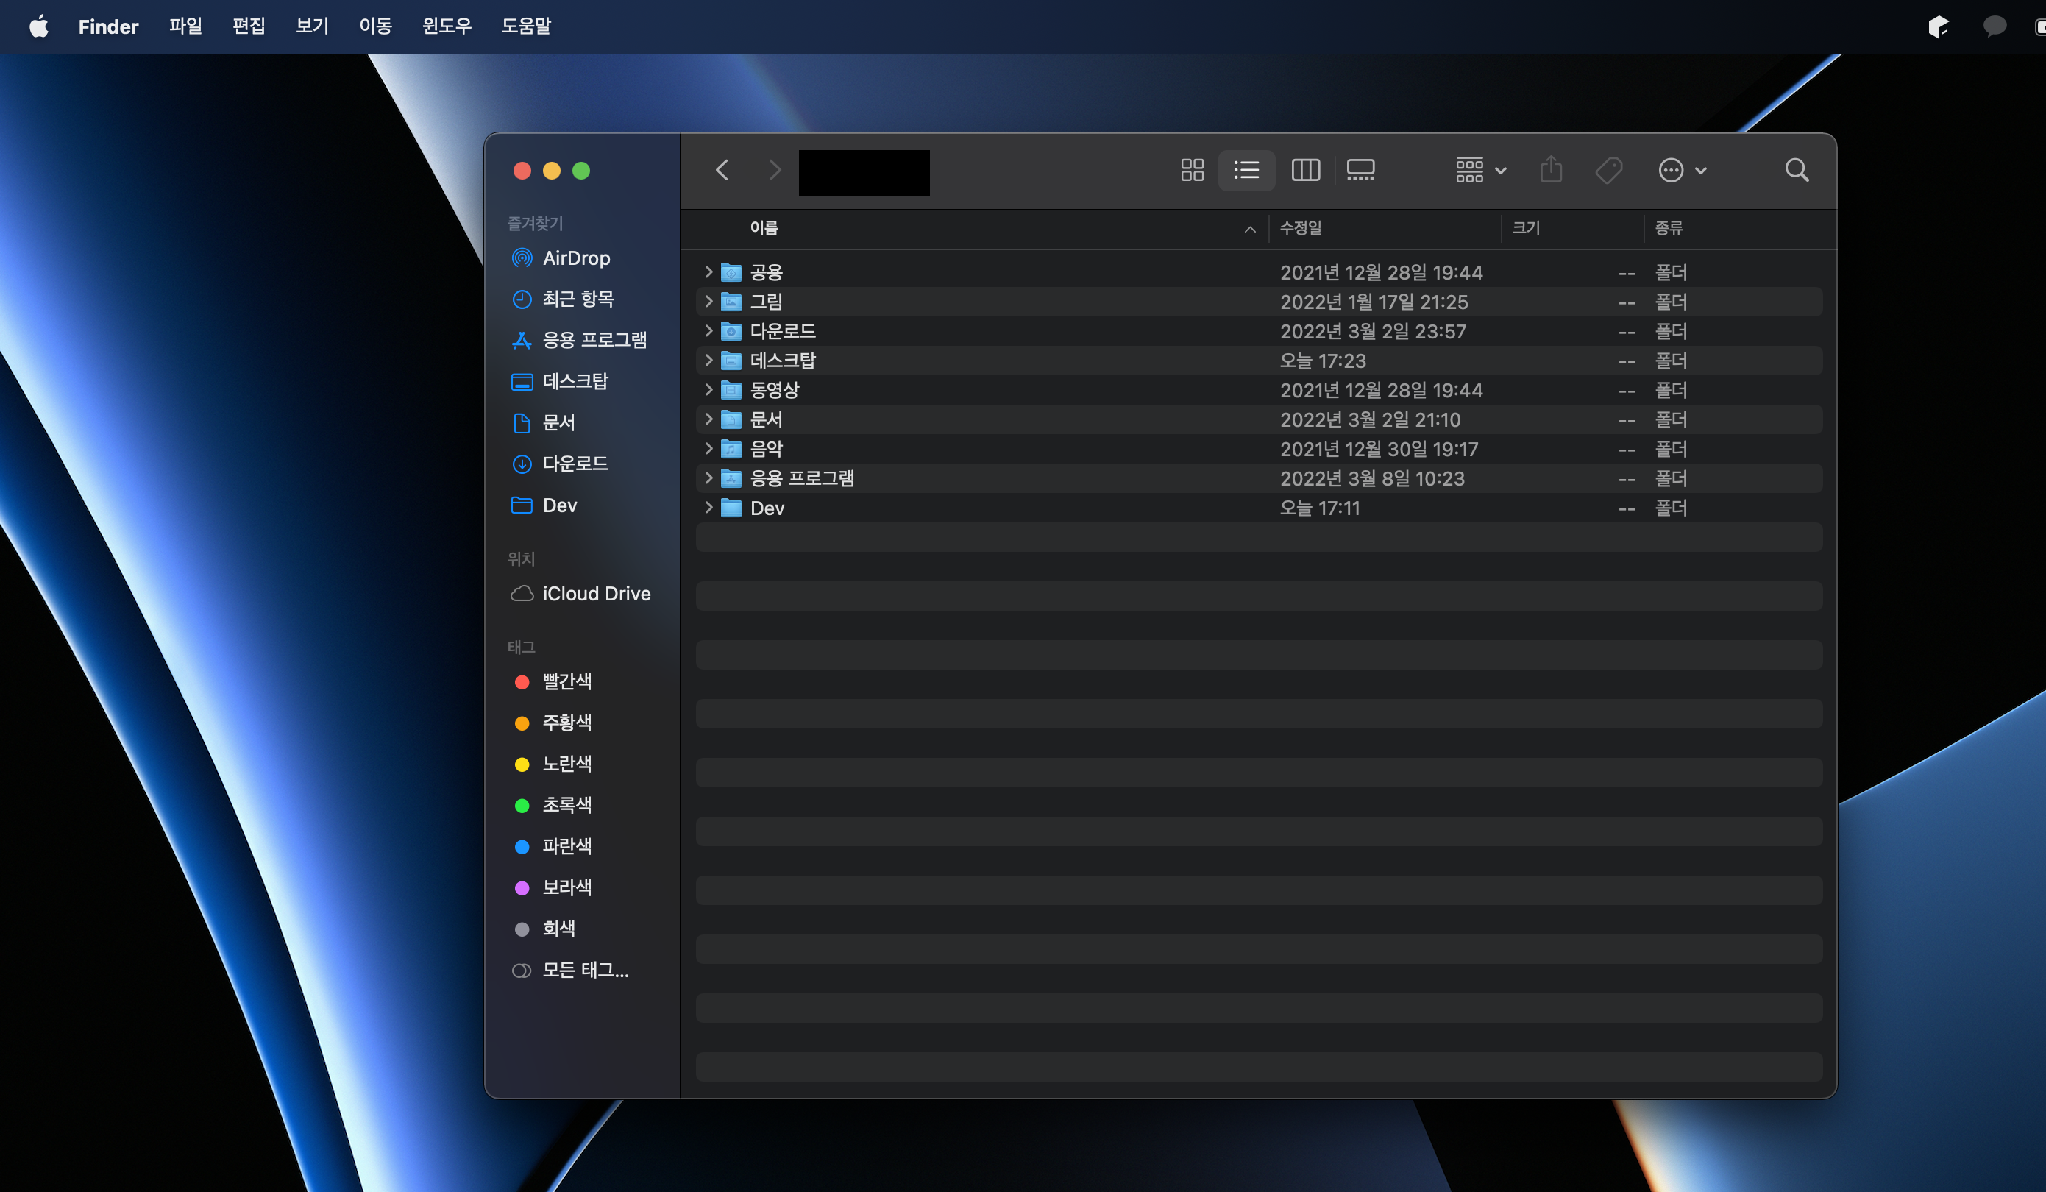
Task: Open iCloud Drive in sidebar
Action: coord(595,594)
